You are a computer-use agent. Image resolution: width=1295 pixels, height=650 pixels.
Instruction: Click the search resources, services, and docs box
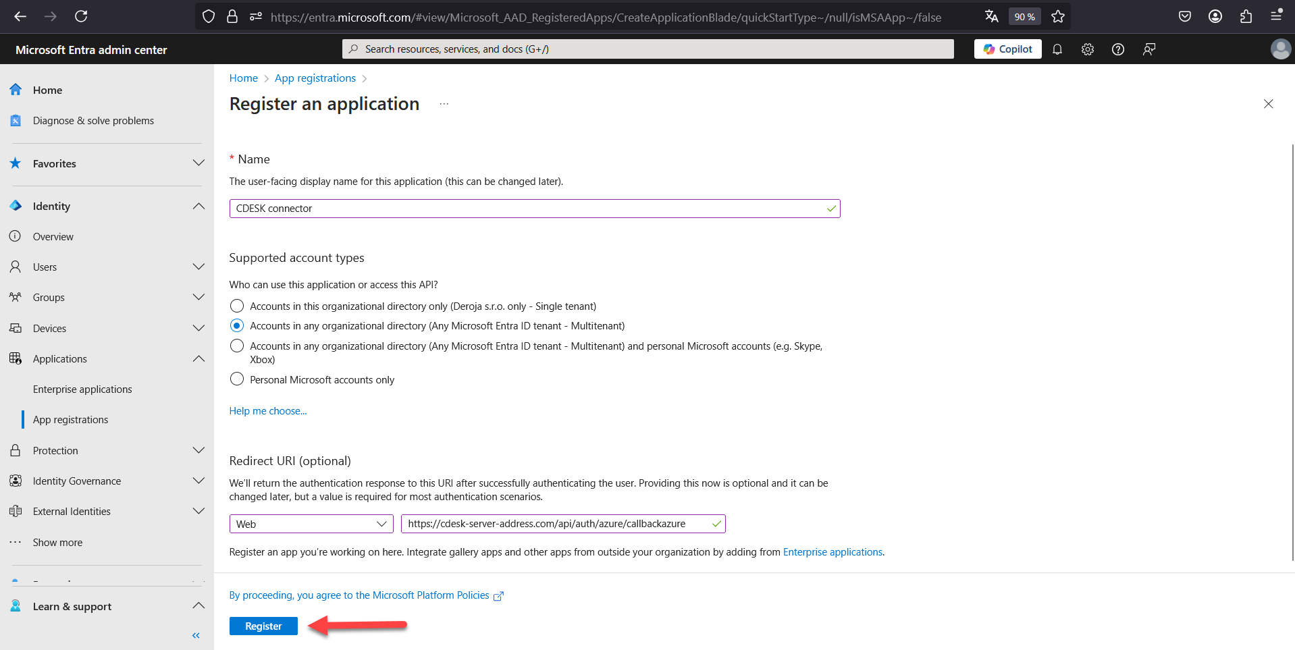tap(648, 49)
